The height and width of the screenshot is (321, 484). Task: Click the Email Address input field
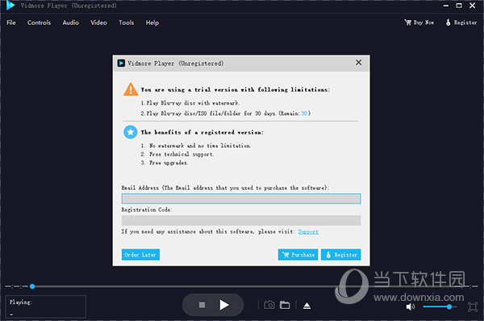241,199
